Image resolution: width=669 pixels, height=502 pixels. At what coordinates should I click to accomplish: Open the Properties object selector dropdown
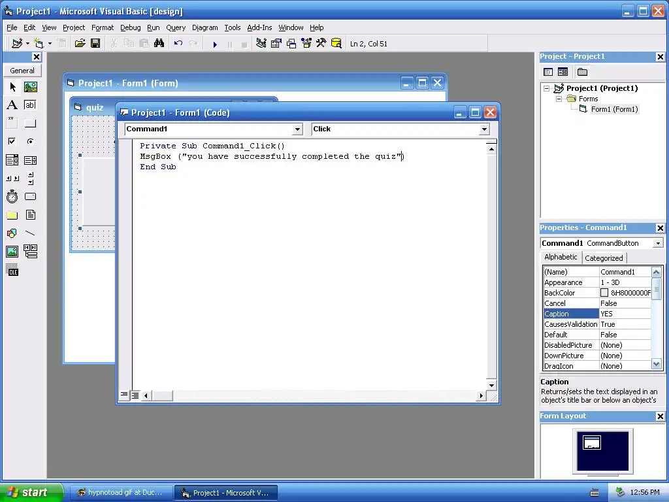[658, 243]
